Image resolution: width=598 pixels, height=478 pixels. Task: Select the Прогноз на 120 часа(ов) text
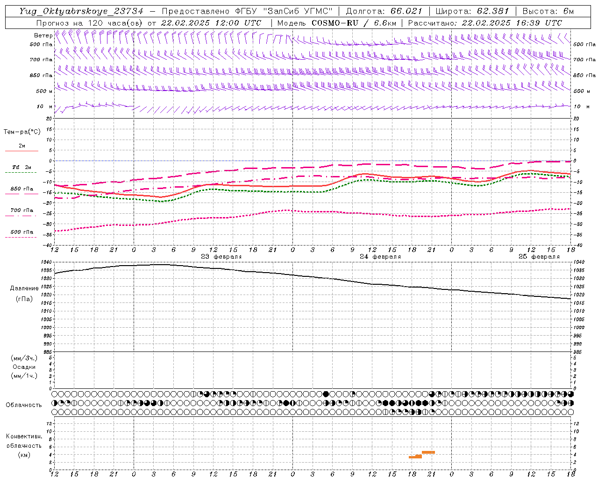(x=90, y=23)
